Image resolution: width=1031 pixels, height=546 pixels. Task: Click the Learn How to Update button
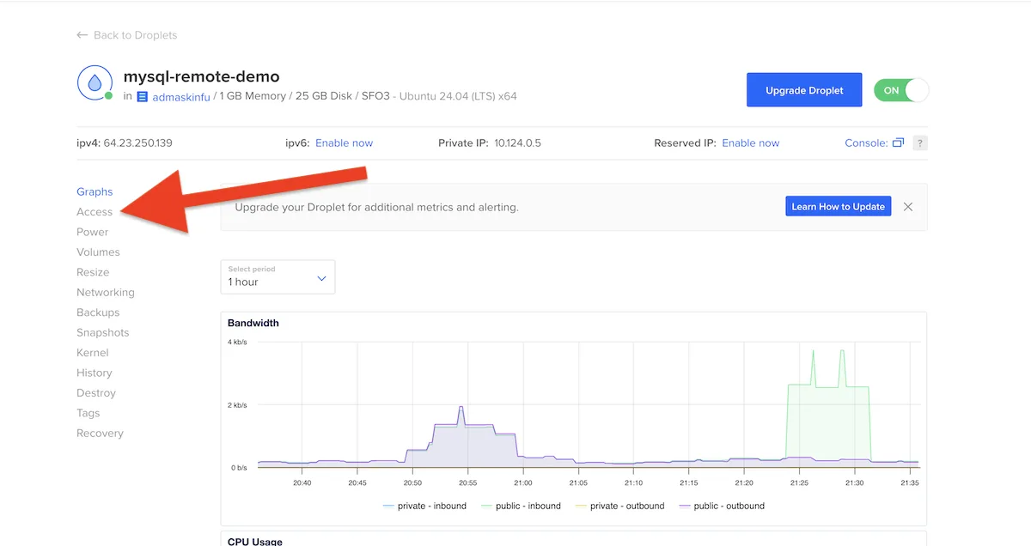click(x=839, y=207)
